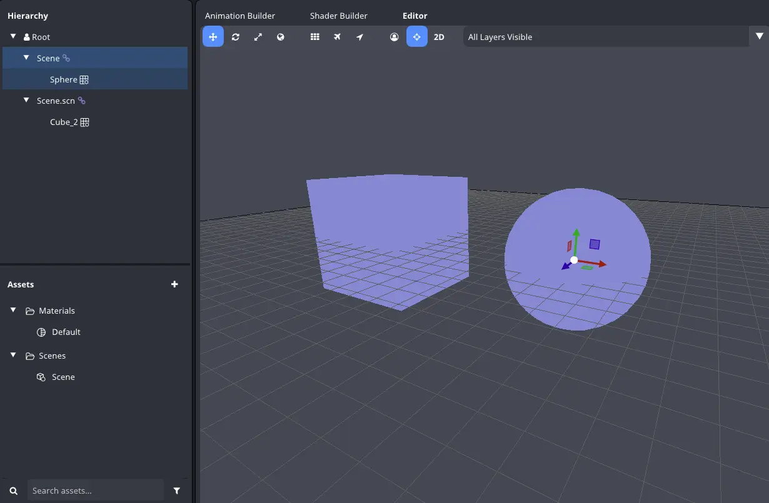
Task: Select the Scene.scn node in Hierarchy
Action: point(56,101)
